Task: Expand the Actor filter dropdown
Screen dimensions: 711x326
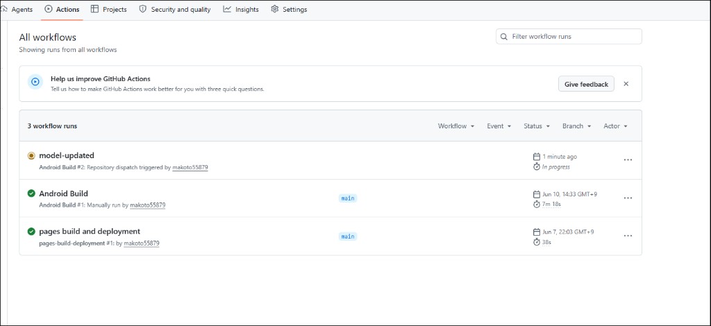Action: (x=615, y=126)
